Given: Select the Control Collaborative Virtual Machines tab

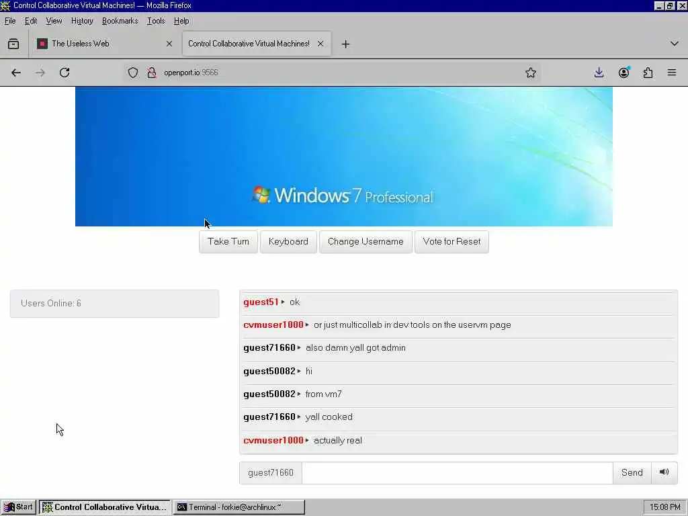Looking at the screenshot, I should [257, 44].
